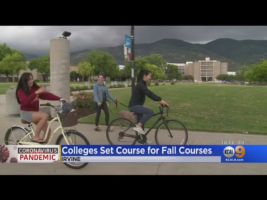Click the 10:32 time display

point(228,142)
